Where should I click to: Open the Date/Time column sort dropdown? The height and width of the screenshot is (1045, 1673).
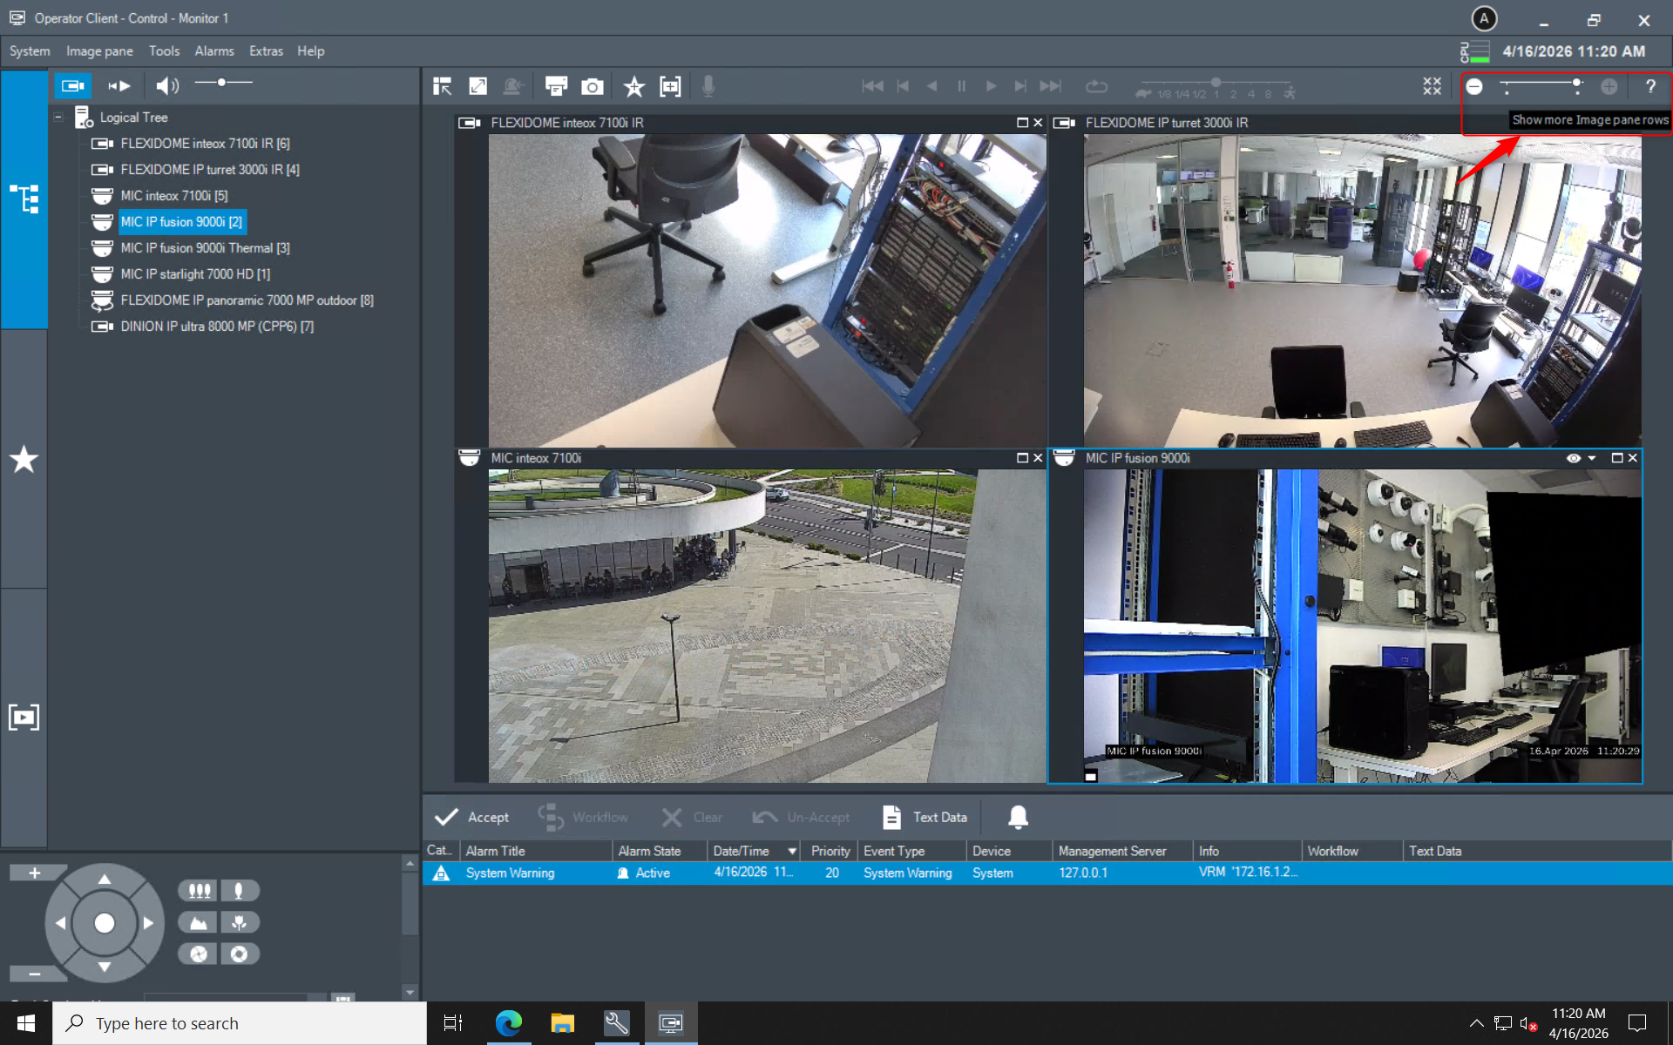(x=792, y=851)
